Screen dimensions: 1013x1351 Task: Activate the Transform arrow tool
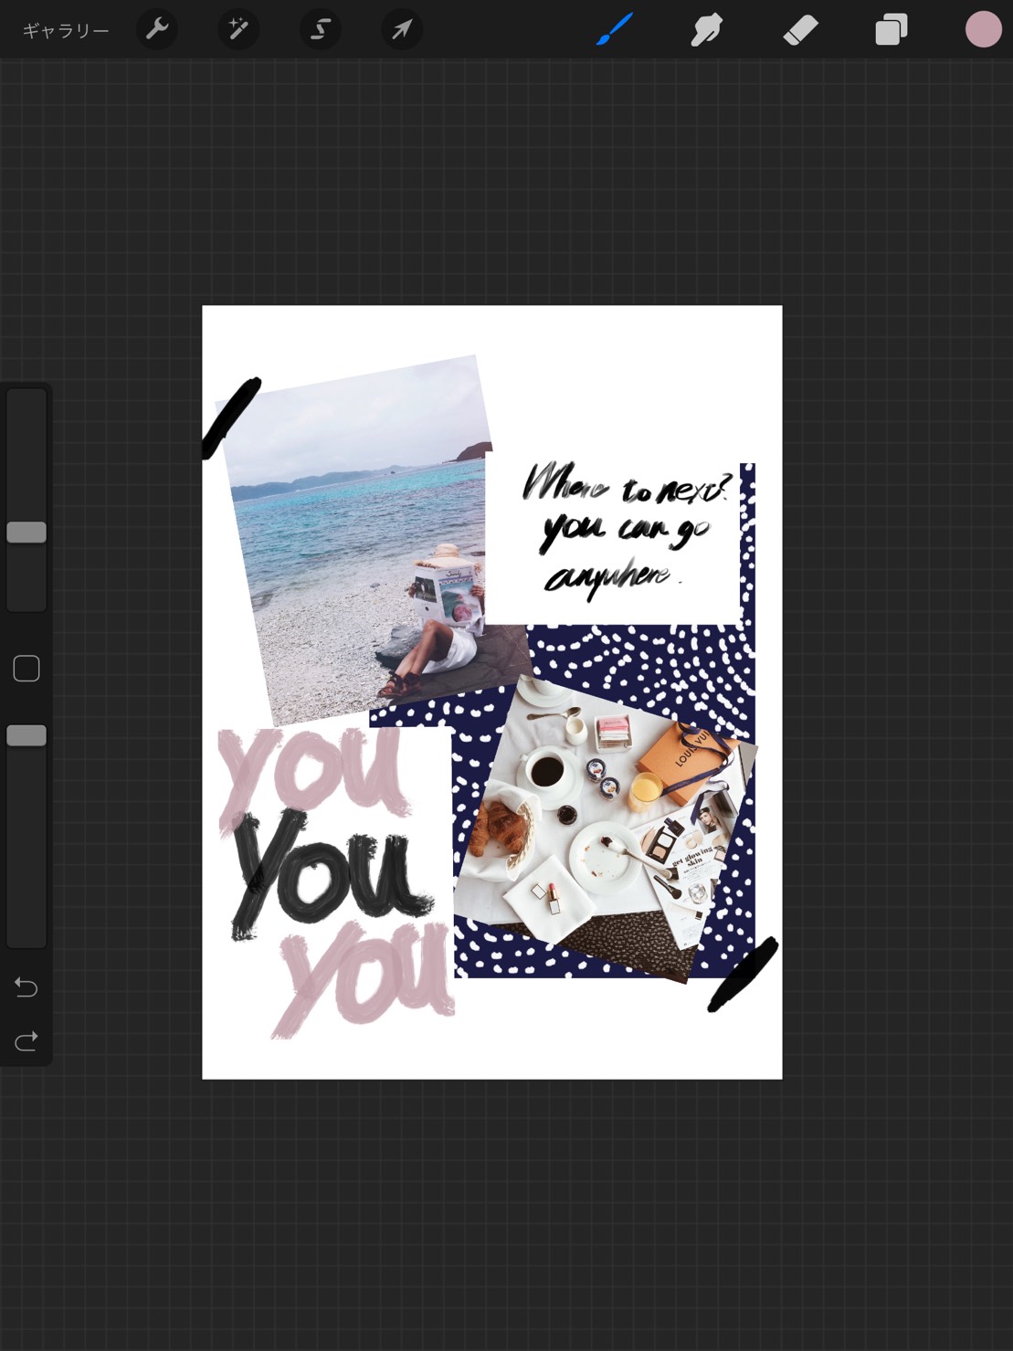coord(402,30)
